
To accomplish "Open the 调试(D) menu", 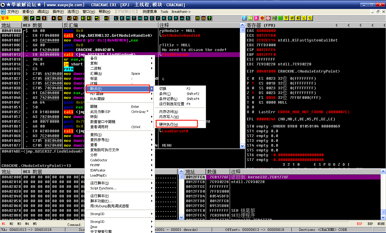I will (x=43, y=12).
